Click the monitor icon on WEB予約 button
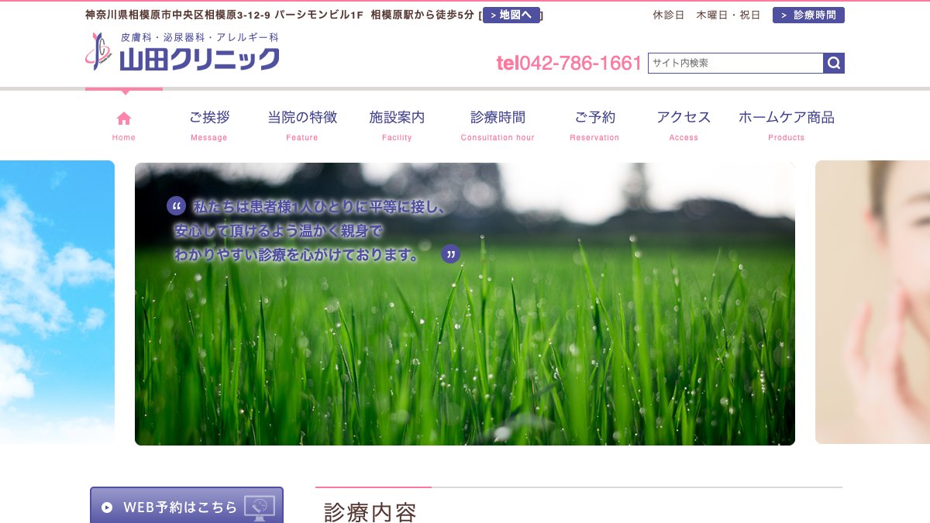930x523 pixels. [260, 507]
